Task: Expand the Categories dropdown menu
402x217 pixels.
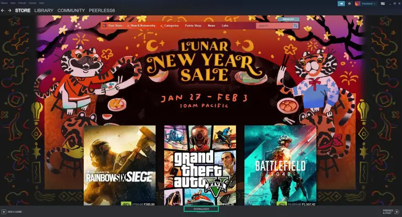Action: [x=171, y=26]
